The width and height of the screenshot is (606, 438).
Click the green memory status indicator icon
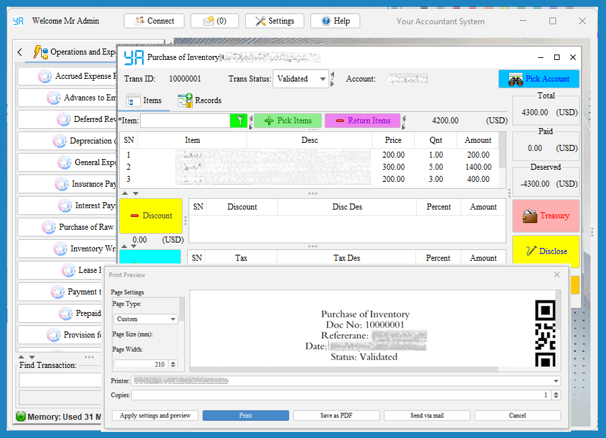tap(21, 416)
